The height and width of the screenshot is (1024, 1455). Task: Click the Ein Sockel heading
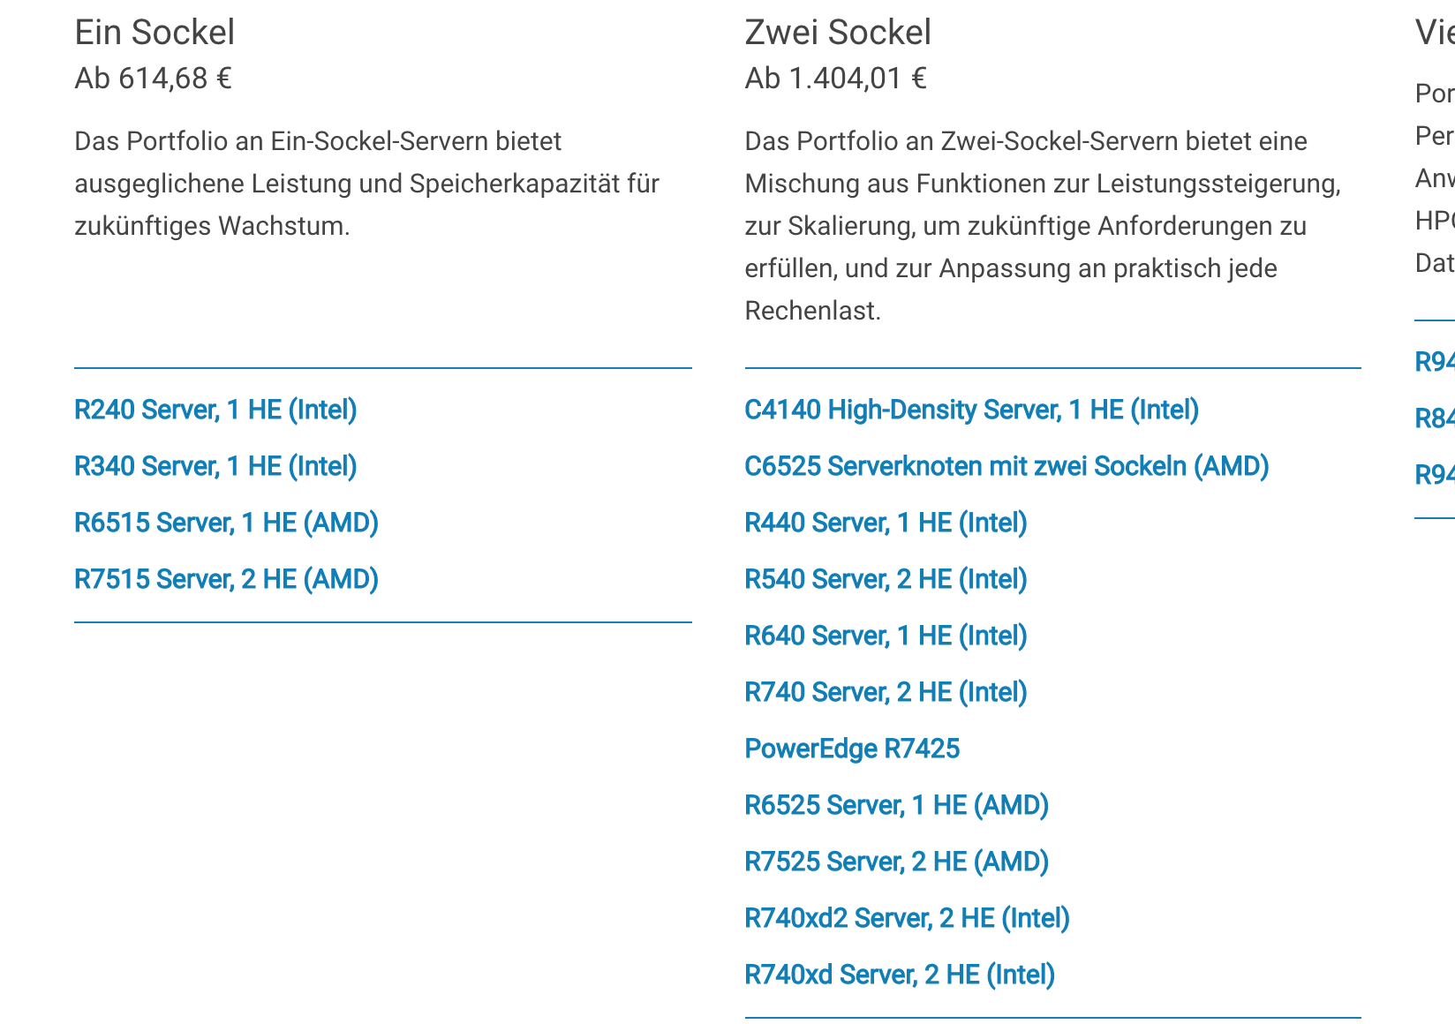(x=155, y=33)
